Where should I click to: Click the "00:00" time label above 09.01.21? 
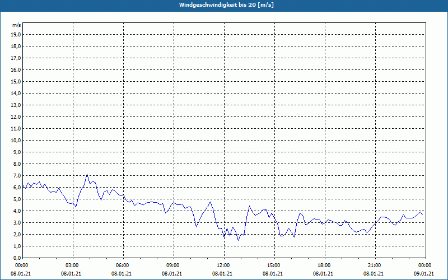(x=425, y=265)
